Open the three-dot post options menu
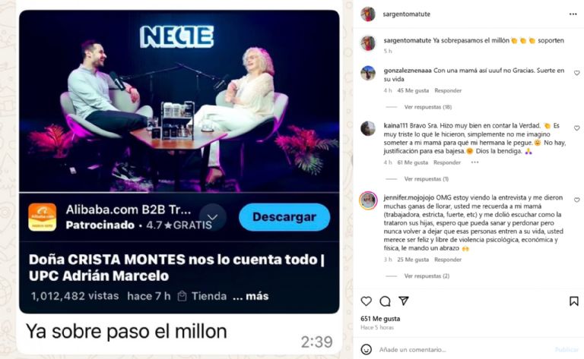 pyautogui.click(x=573, y=14)
